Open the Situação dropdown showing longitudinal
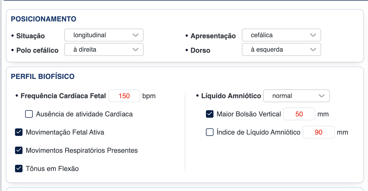The height and width of the screenshot is (191, 368). click(x=104, y=35)
